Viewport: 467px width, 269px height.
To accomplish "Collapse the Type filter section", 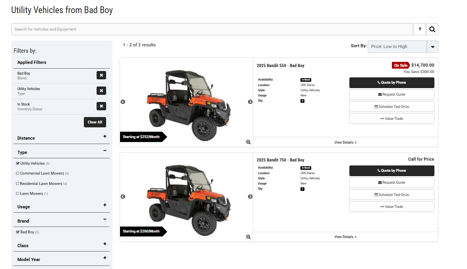I will tap(105, 150).
